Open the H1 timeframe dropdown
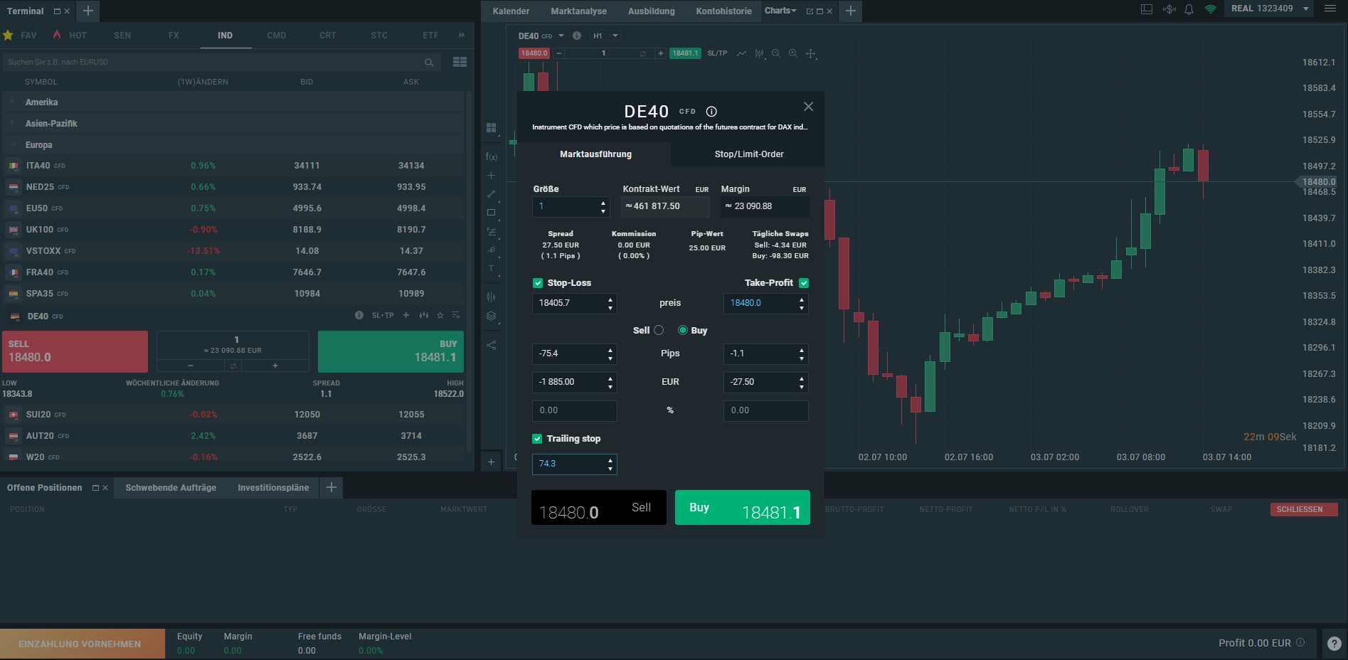This screenshot has width=1348, height=660. pyautogui.click(x=606, y=36)
